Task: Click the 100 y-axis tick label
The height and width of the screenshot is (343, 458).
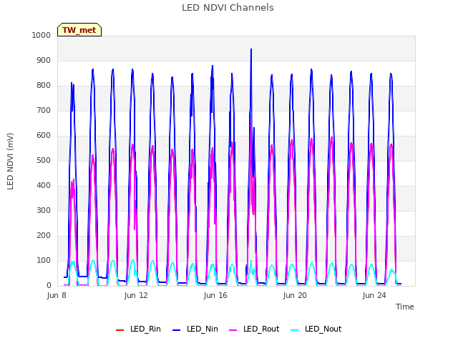Action: [44, 260]
